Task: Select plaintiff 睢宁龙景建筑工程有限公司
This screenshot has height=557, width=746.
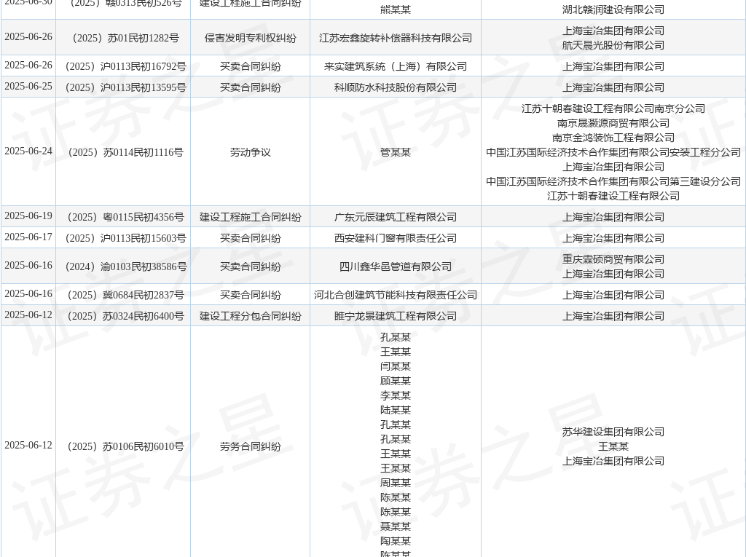Action: (396, 316)
